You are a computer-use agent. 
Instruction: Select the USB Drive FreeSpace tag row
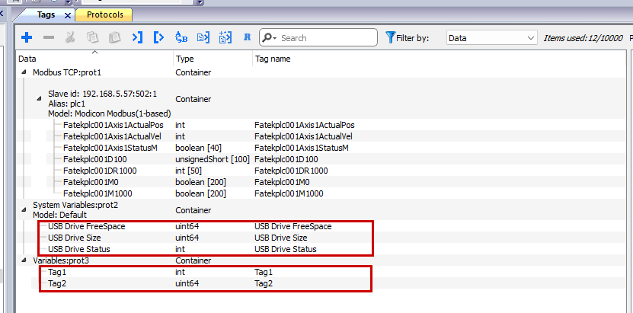[86, 226]
